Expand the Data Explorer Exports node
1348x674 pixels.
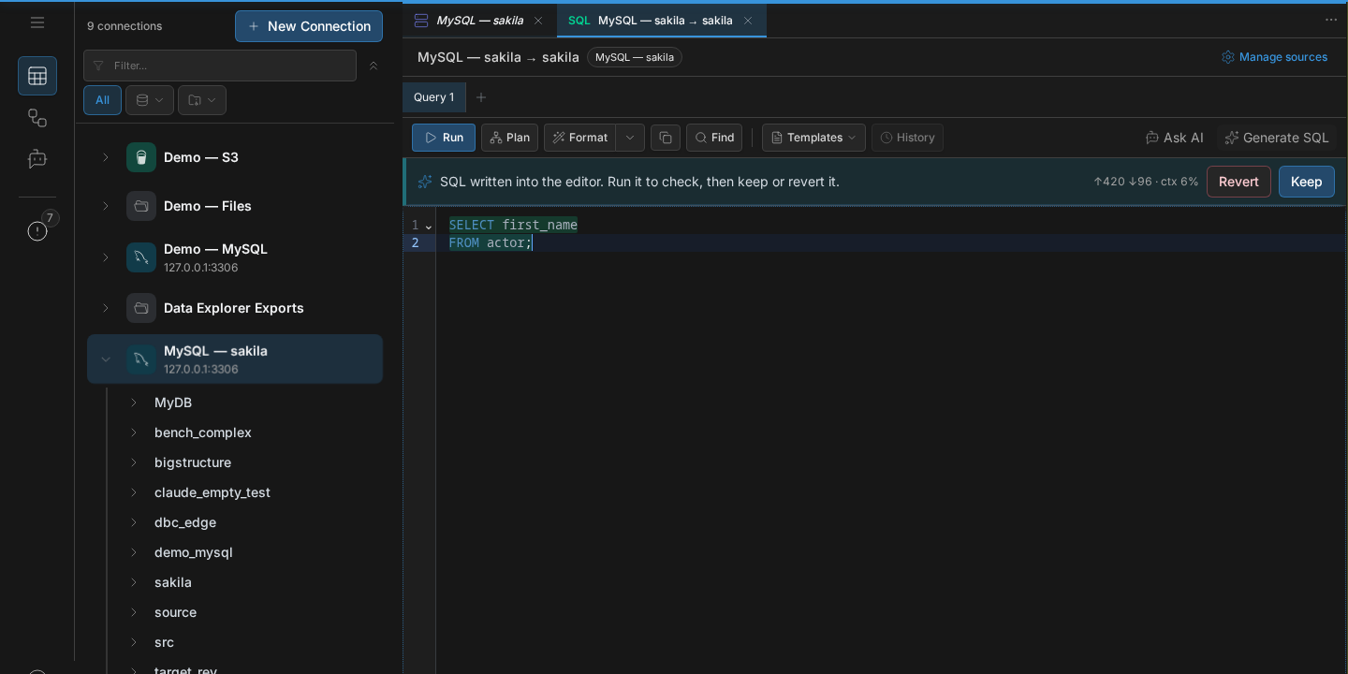(106, 308)
